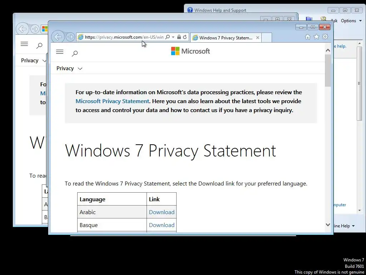Refresh the page with the reload icon
Viewport: 366px width, 275px height.
(185, 37)
